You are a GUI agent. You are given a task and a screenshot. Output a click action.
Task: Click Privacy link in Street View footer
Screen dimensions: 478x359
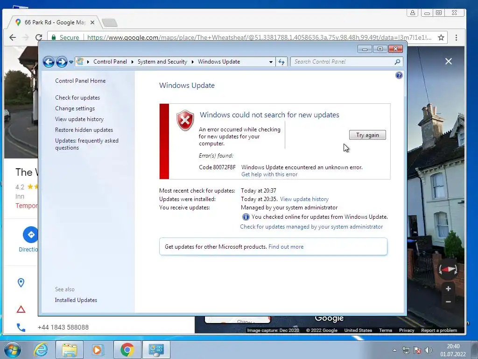[407, 330]
